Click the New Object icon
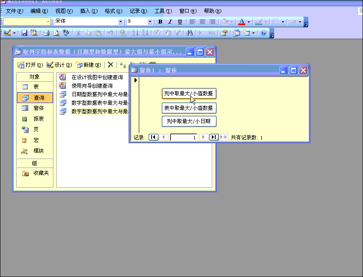Screen dimensions: 363x277 246,33
